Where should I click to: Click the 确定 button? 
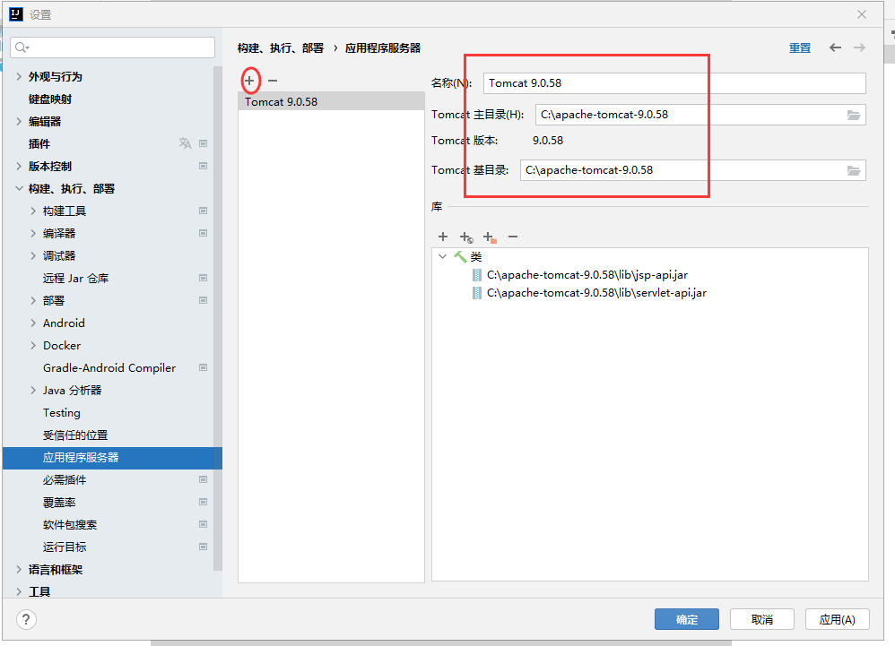click(x=686, y=619)
